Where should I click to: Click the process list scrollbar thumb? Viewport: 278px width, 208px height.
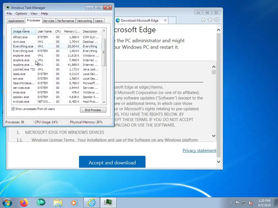pos(104,52)
